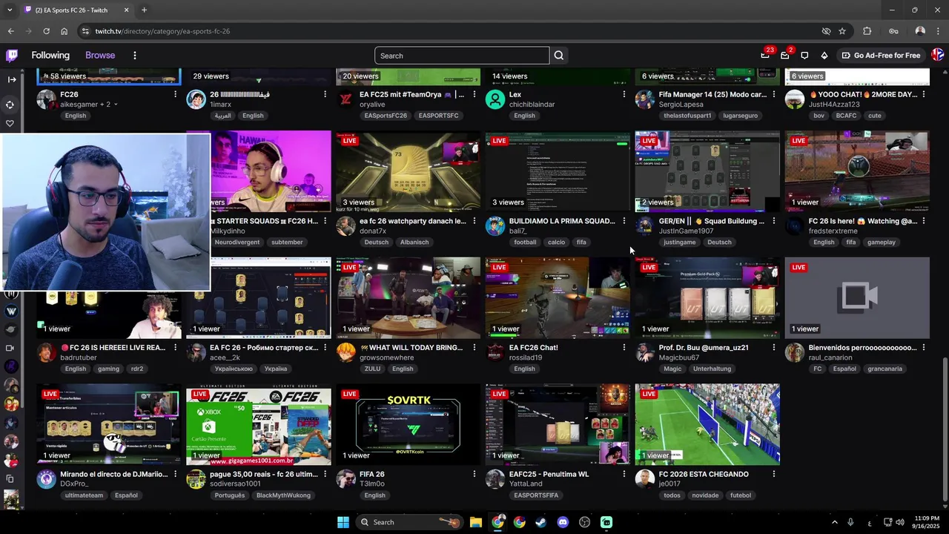Image resolution: width=949 pixels, height=534 pixels.
Task: Open options menu for Prof. Dr. Buu stream
Action: click(x=773, y=347)
